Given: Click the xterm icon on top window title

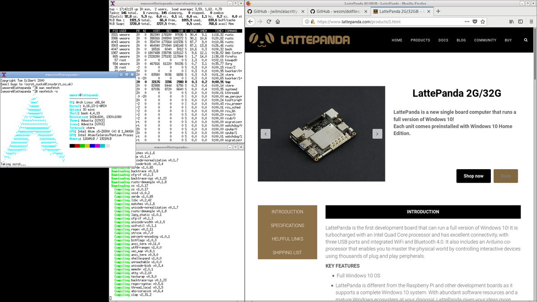Looking at the screenshot, I should click(x=112, y=3).
